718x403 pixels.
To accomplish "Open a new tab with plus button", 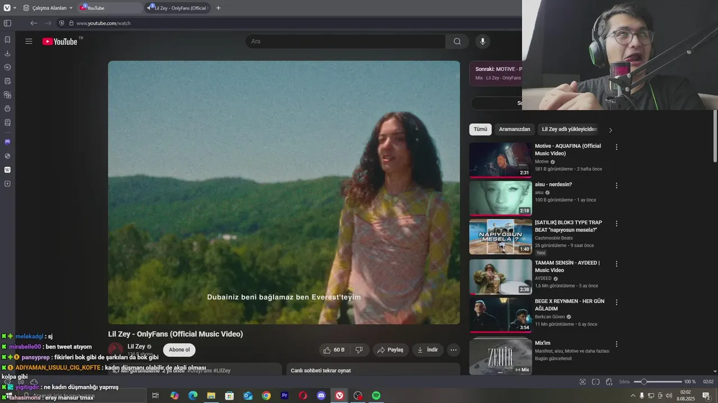I will tap(218, 8).
